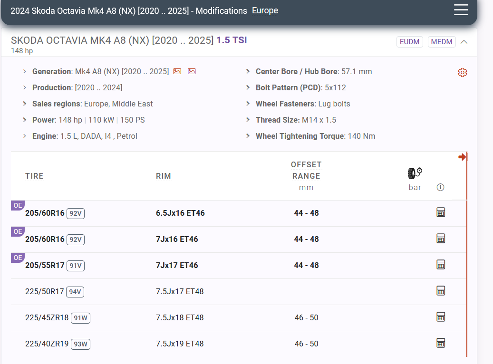Click rim 7Jx17 ET46

(x=177, y=265)
